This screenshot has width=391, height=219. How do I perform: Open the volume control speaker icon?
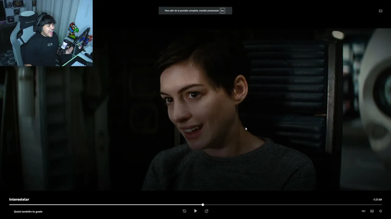[x=364, y=211]
